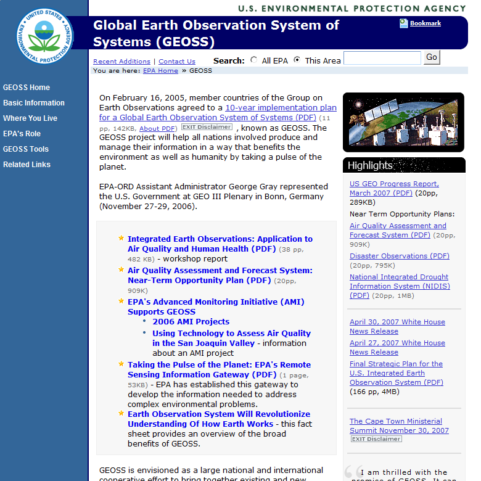This screenshot has height=481, width=481.
Task: Open Basic Information in sidebar
Action: point(34,103)
